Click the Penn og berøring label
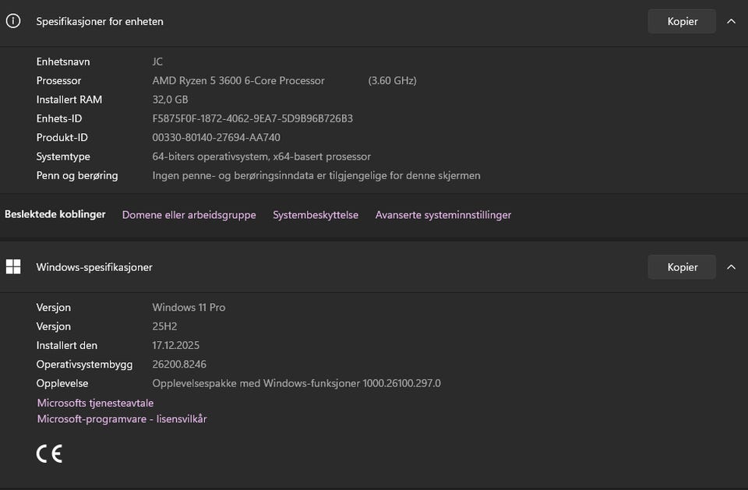748x490 pixels. pos(77,175)
